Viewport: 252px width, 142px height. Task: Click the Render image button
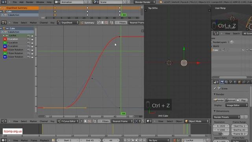click(x=219, y=100)
